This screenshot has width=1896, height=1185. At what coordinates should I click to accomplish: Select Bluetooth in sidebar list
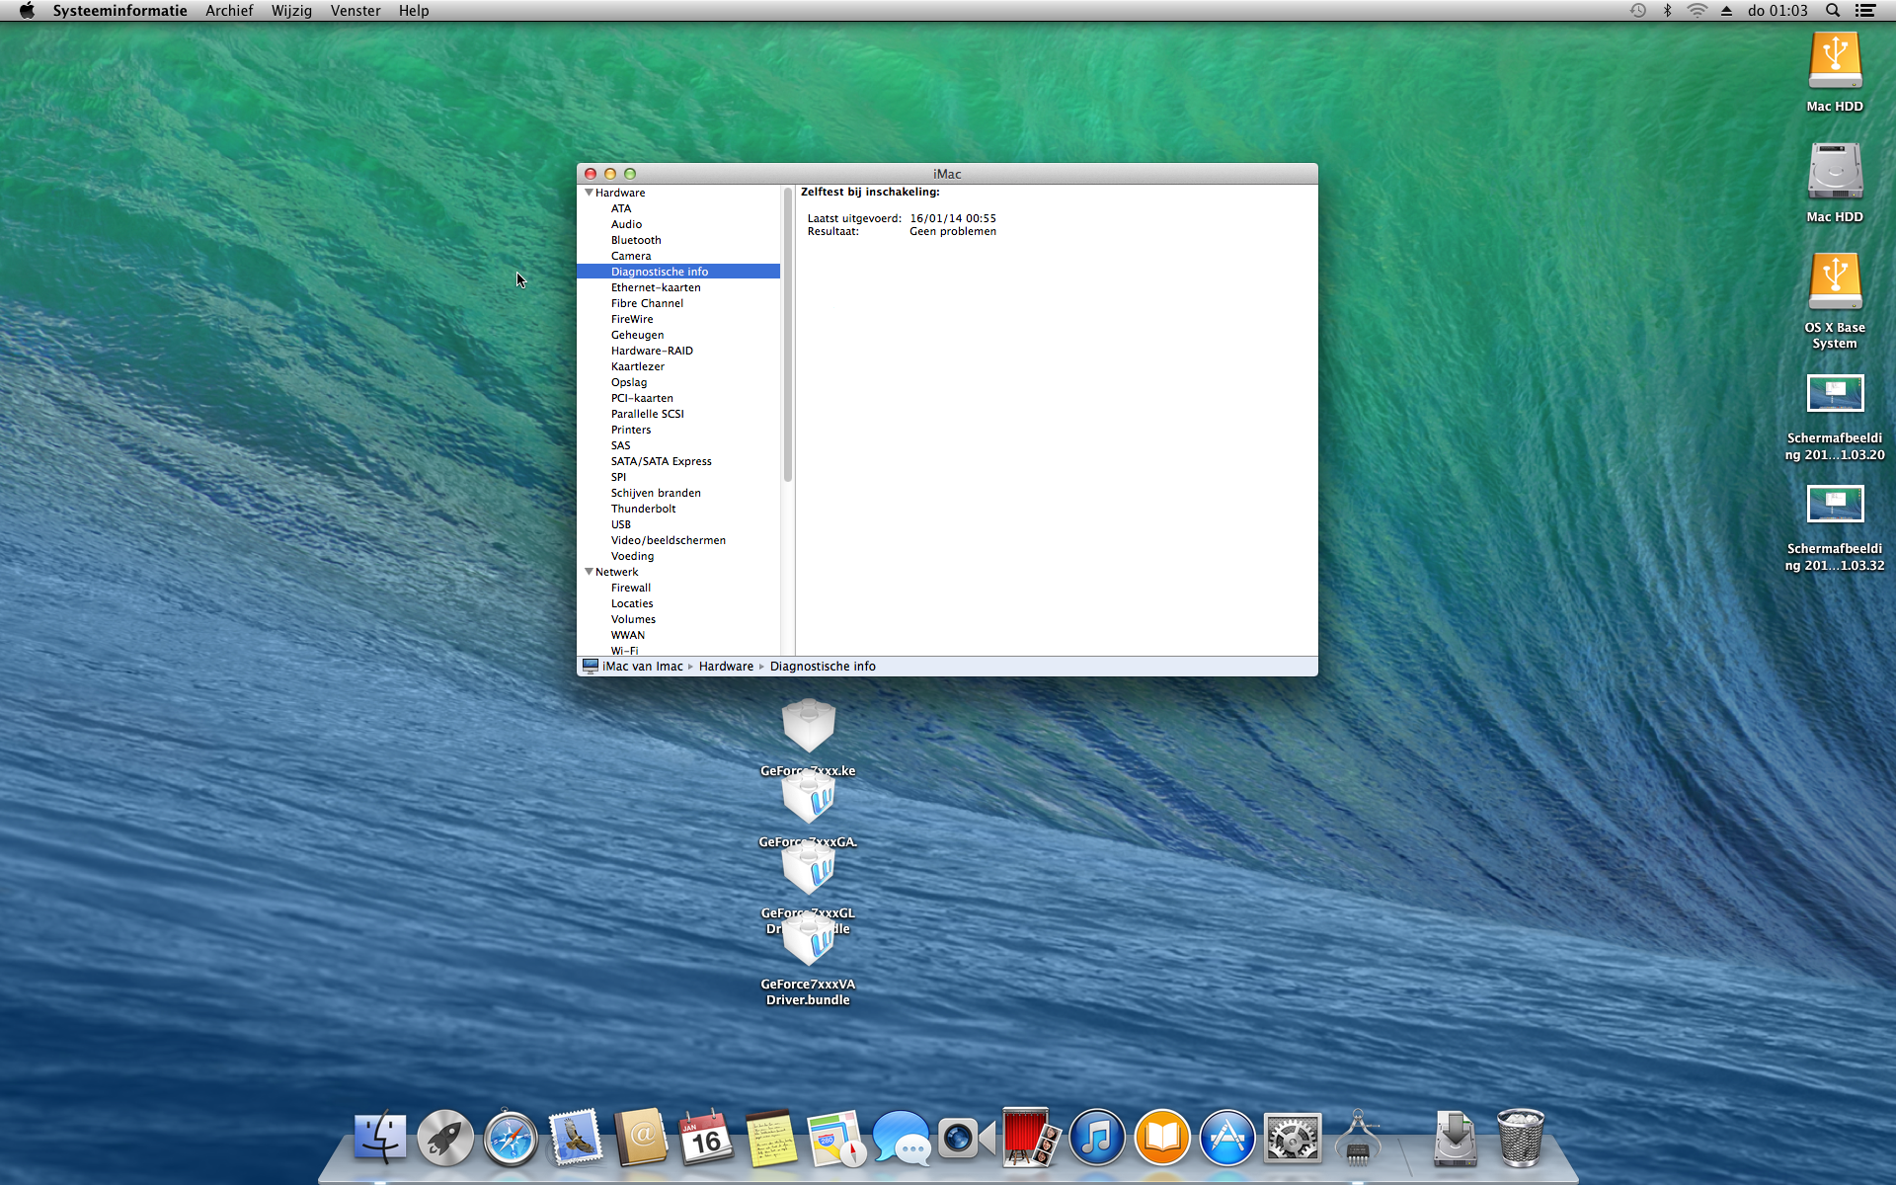coord(636,240)
